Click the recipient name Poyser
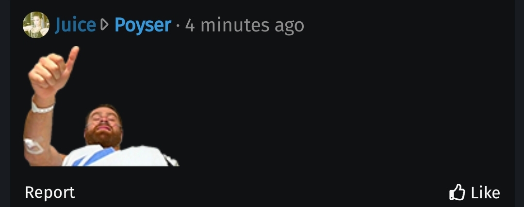Screen dimensions: 524x207 143,25
